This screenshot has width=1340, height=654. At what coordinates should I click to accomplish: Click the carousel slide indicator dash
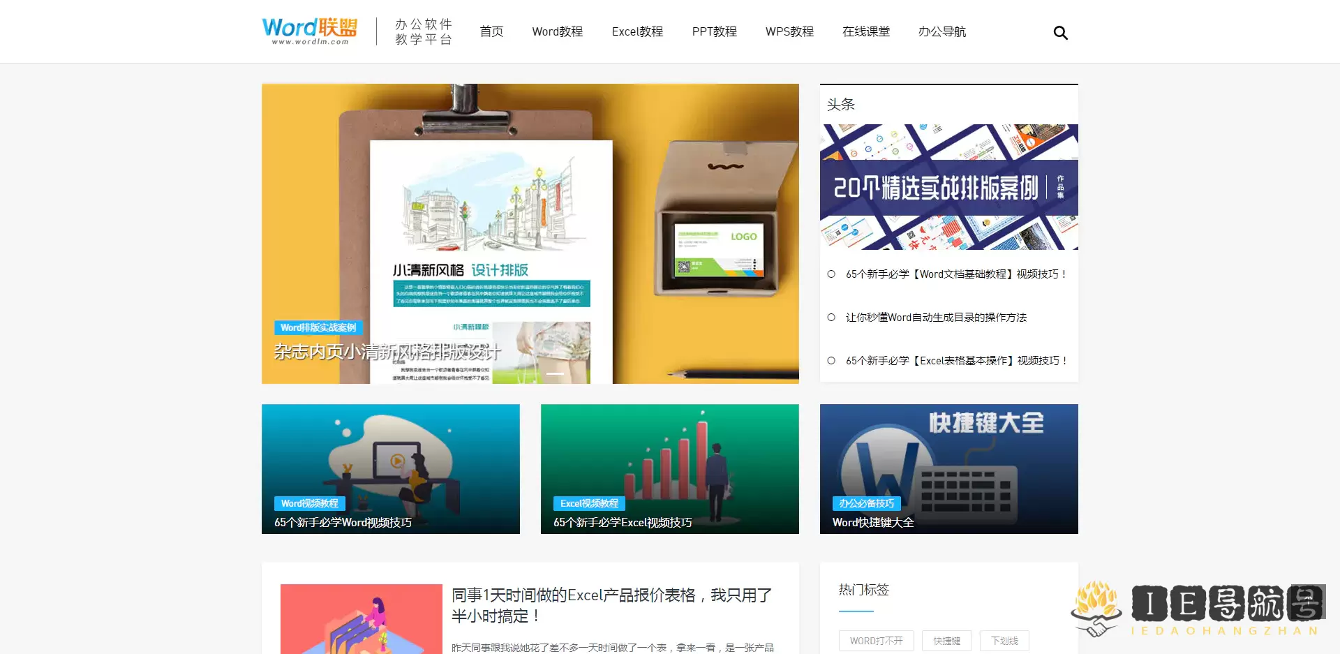pos(555,374)
